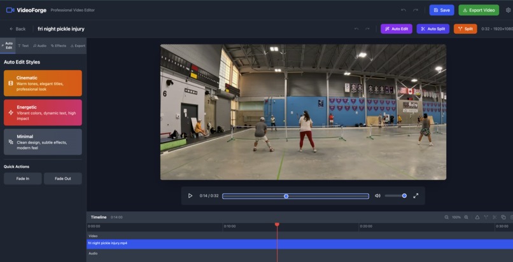Image resolution: width=513 pixels, height=262 pixels.
Task: Go back with the Back arrow button
Action: 17,29
